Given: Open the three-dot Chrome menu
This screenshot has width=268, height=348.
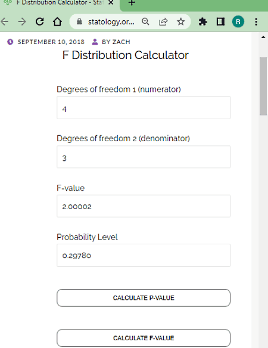Looking at the screenshot, I should point(256,21).
